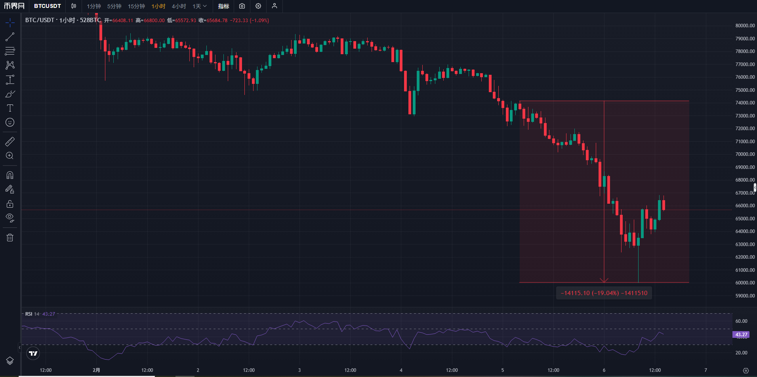Choose the brush drawing tool
Screen dimensions: 757x377
[10, 94]
